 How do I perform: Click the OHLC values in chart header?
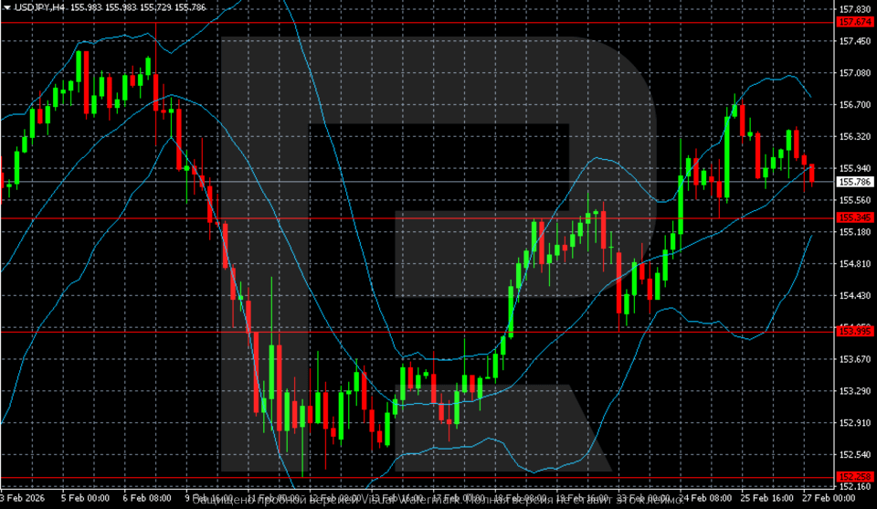(132, 7)
